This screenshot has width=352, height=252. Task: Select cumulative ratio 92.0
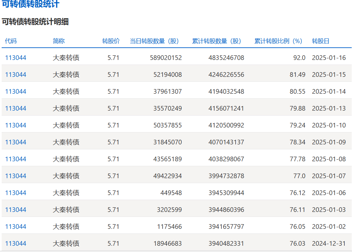299,58
